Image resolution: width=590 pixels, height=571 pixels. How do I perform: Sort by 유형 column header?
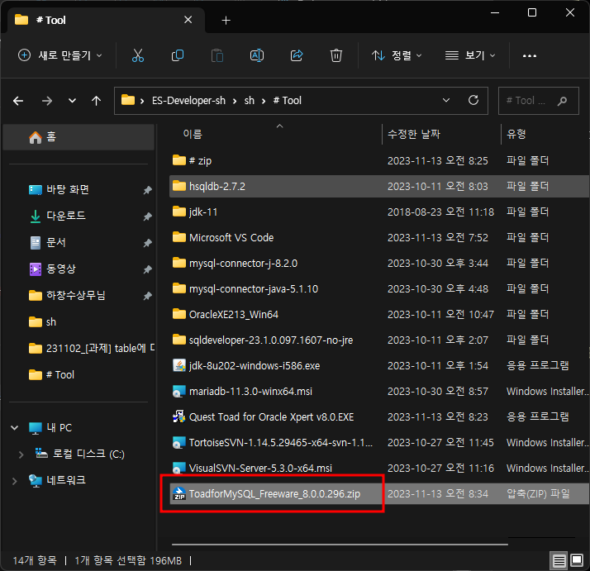[x=516, y=134]
